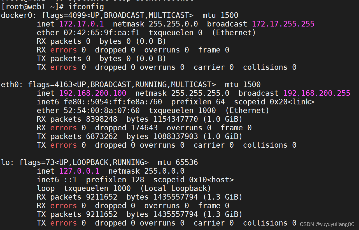Click eth0 scopeid 0x20<link>
Viewport: 359px width, 230px height.
(274, 102)
